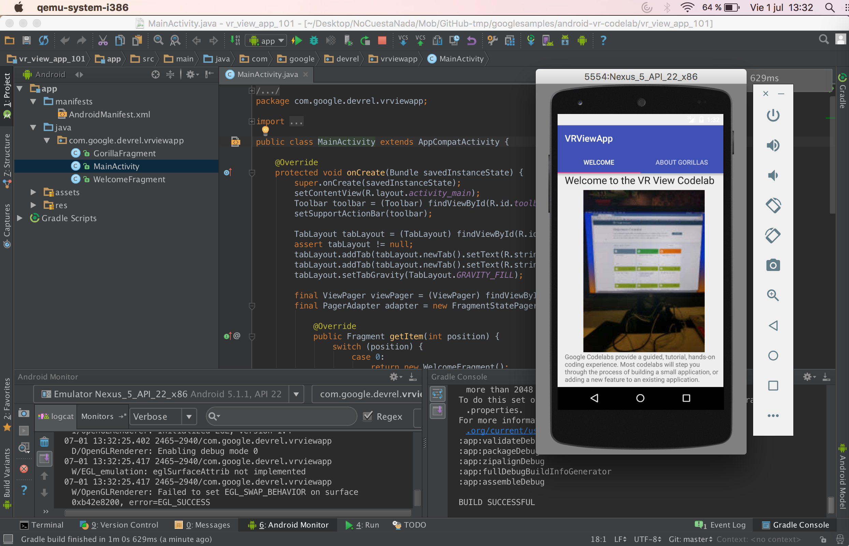Click the emulator volume up icon

[773, 145]
